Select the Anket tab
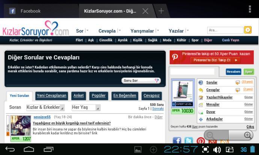This screenshot has width=259, height=155. pos(78,96)
